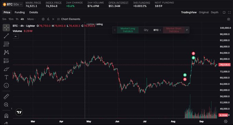Set timeframe to 1h
The height and width of the screenshot is (125, 233).
[17, 19]
